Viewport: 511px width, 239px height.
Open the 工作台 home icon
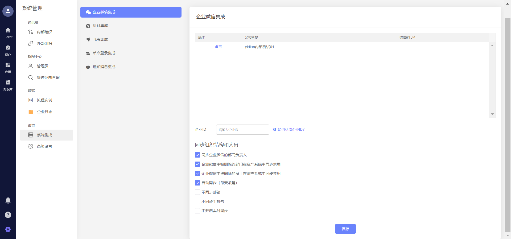(8, 33)
